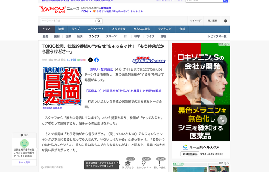
Task: Open the エンタメ category
Action: tap(94, 36)
